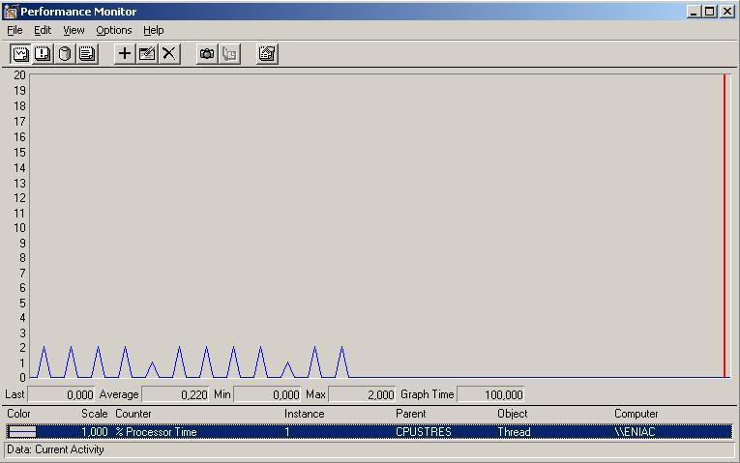
Task: Click the Average value field 0,220
Action: 175,394
